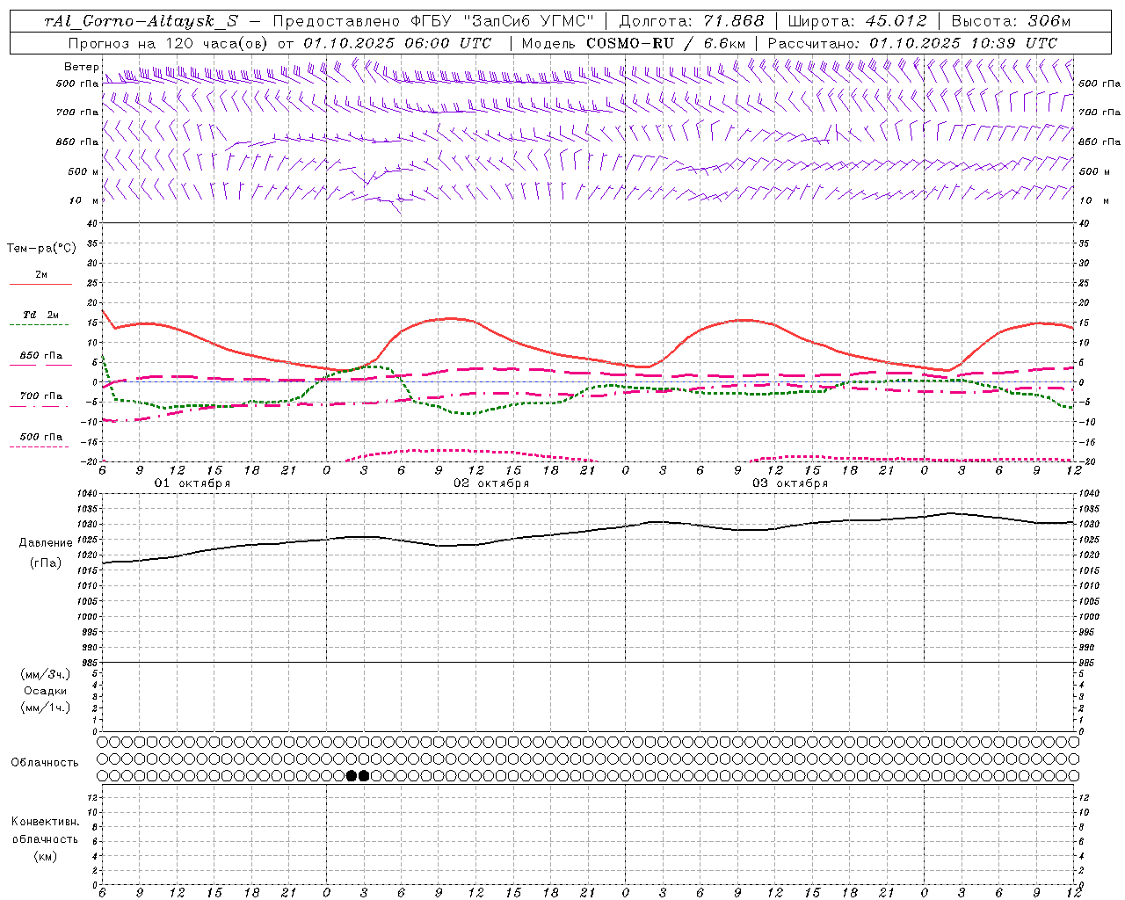This screenshot has height=900, width=1125.
Task: Click the right-side 10 м wind level label
Action: pos(1094,200)
